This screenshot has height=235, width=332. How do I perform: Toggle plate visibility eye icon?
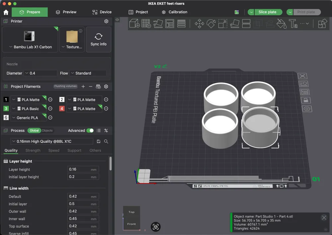tap(307, 109)
